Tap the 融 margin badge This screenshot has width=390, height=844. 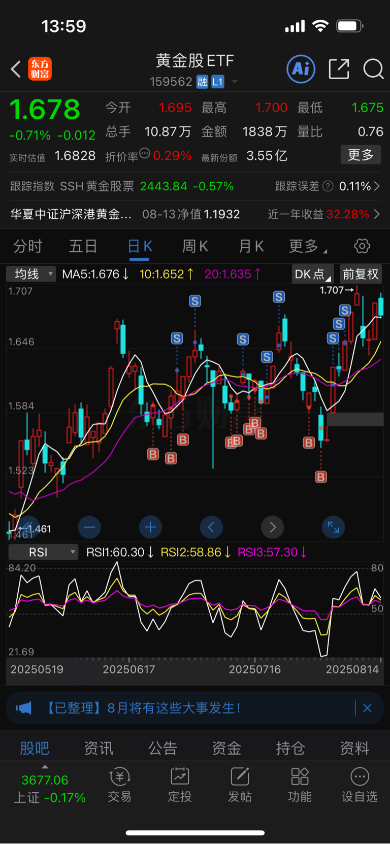click(x=202, y=82)
